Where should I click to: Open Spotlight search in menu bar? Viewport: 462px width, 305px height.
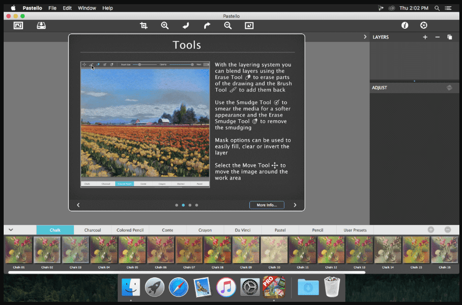[x=437, y=8]
